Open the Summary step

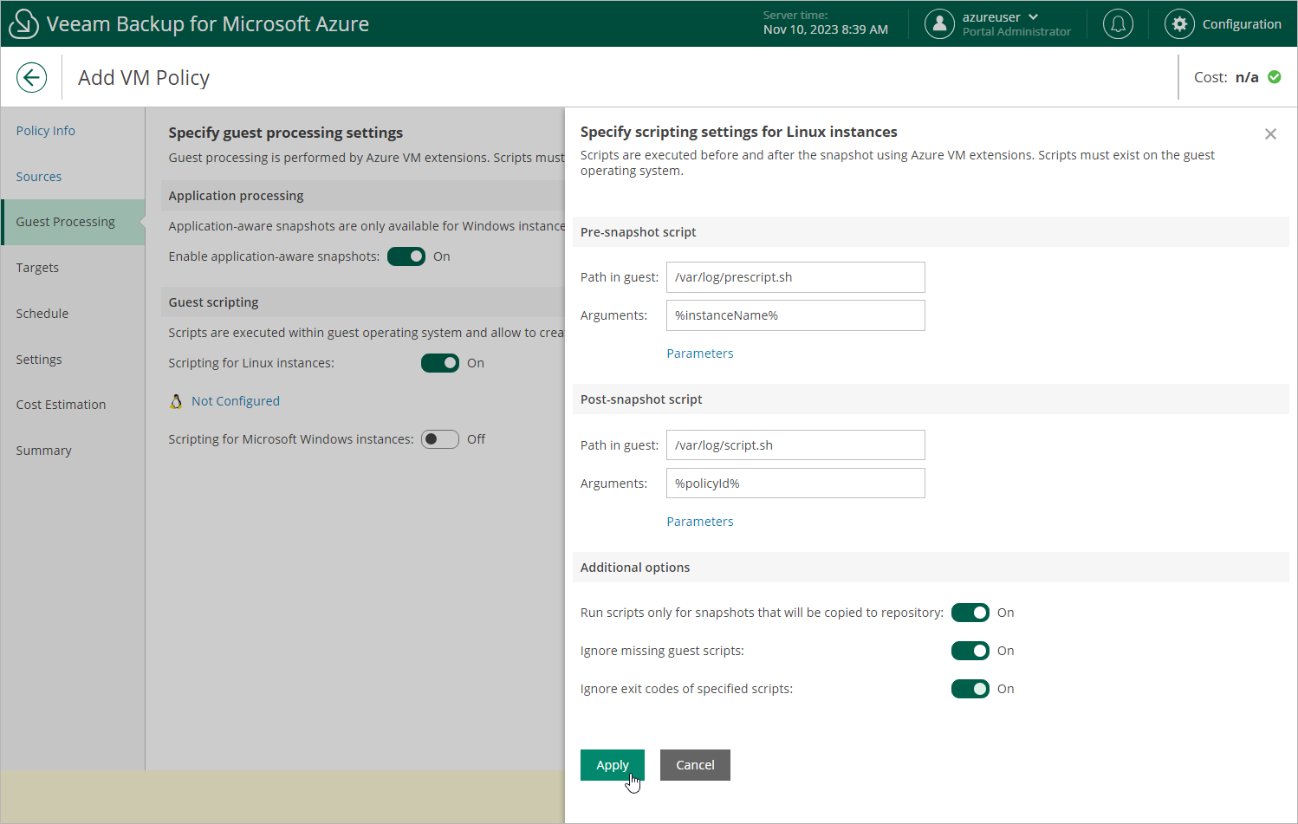(43, 451)
